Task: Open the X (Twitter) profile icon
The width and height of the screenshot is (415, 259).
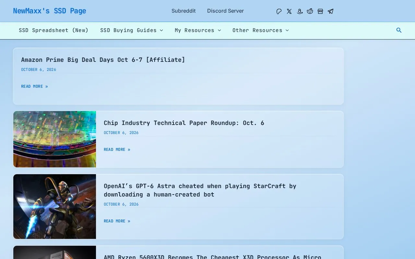Action: tap(289, 11)
